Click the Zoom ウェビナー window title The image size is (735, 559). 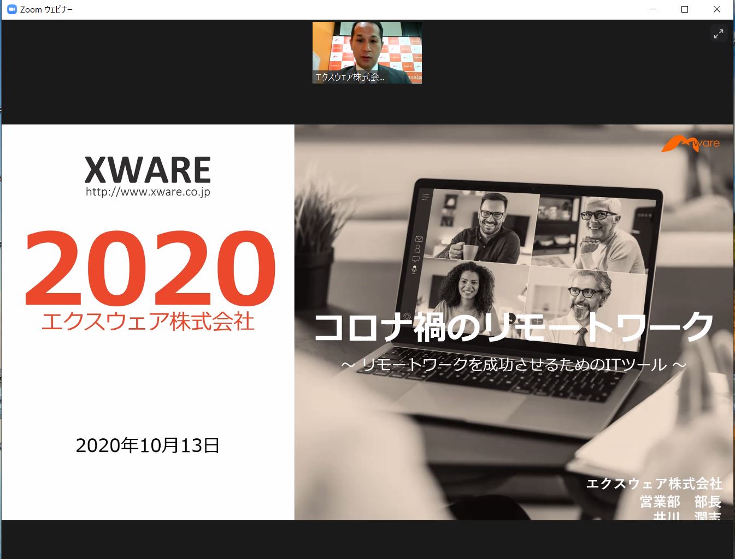tap(46, 9)
